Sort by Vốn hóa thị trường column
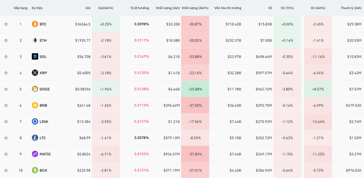364x178 pixels. 228,8
